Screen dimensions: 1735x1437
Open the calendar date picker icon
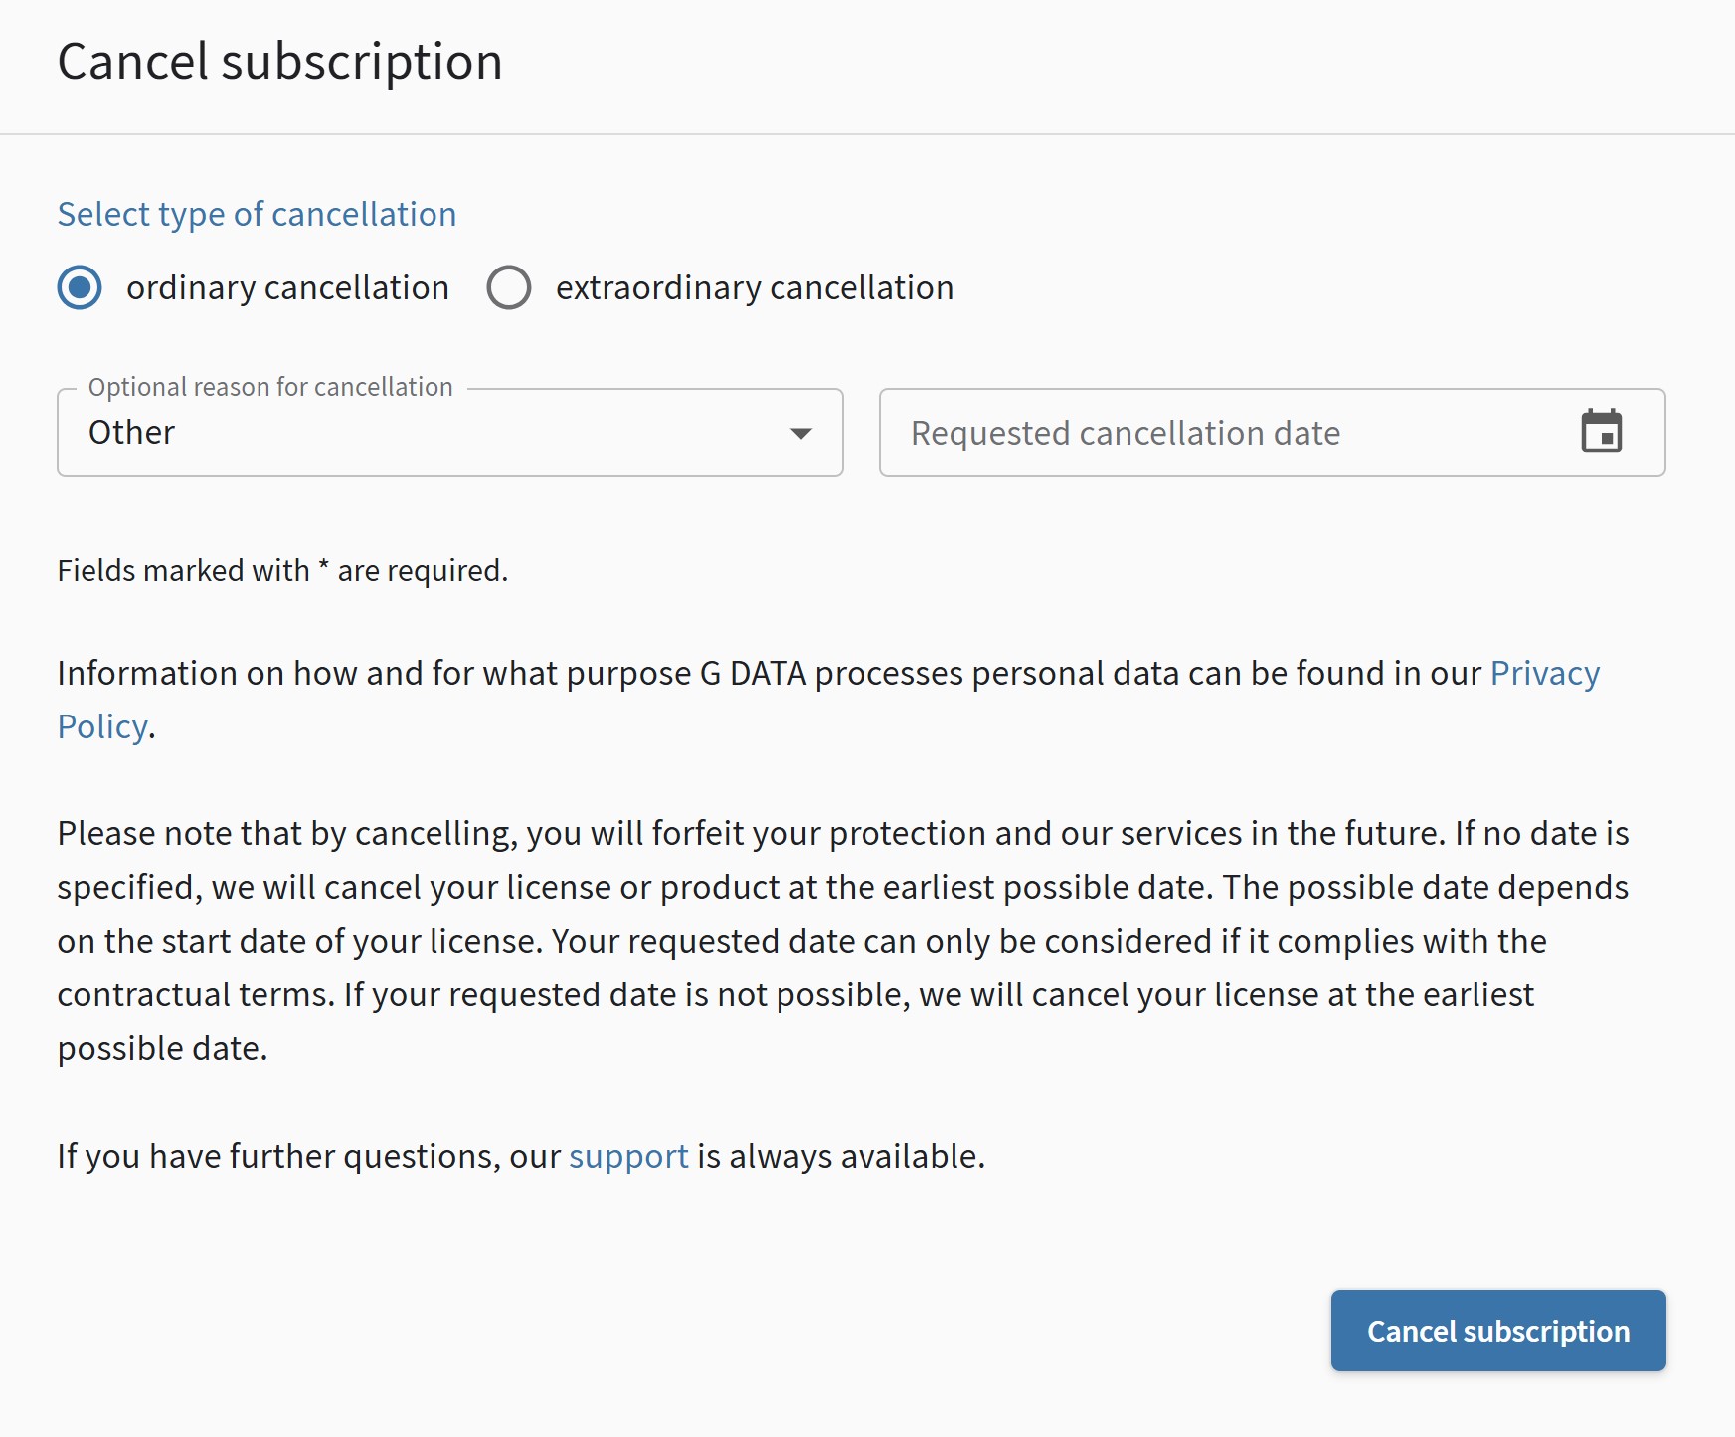point(1601,432)
